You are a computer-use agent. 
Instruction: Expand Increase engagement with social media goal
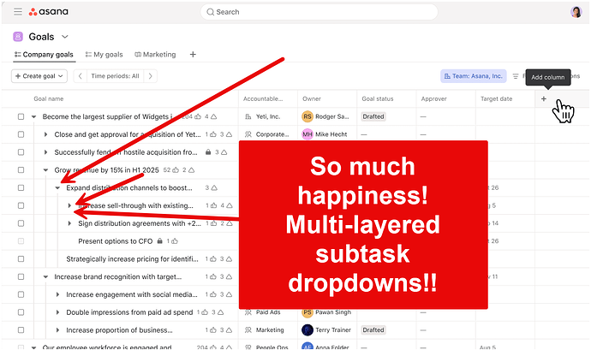pos(57,294)
